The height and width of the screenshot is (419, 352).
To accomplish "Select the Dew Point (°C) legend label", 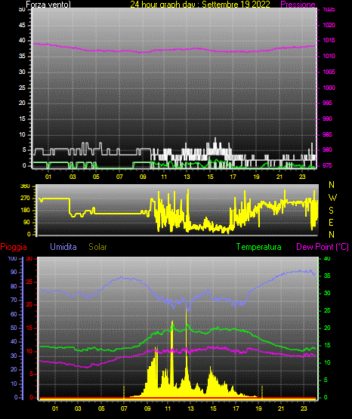I will (323, 247).
